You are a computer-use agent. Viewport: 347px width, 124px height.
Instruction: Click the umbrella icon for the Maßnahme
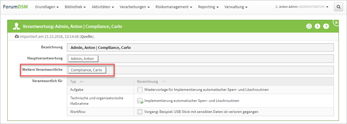(140, 101)
